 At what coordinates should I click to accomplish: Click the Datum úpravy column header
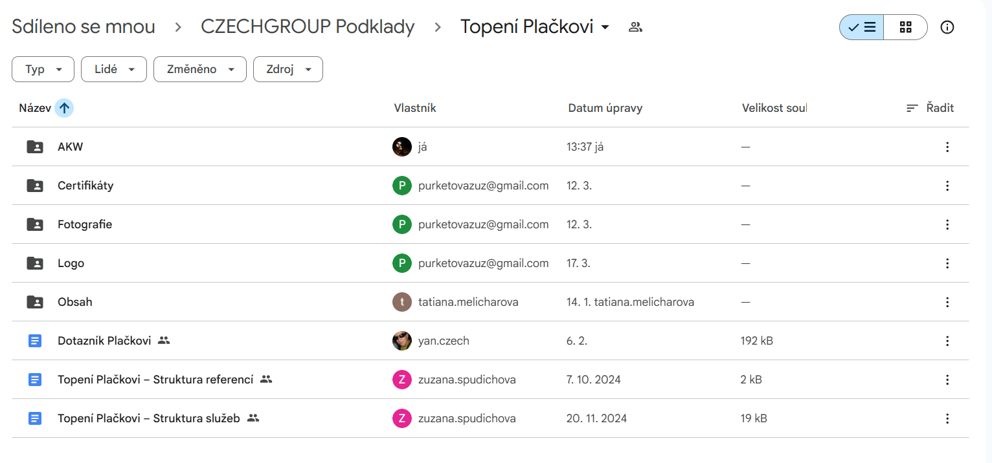pos(605,108)
